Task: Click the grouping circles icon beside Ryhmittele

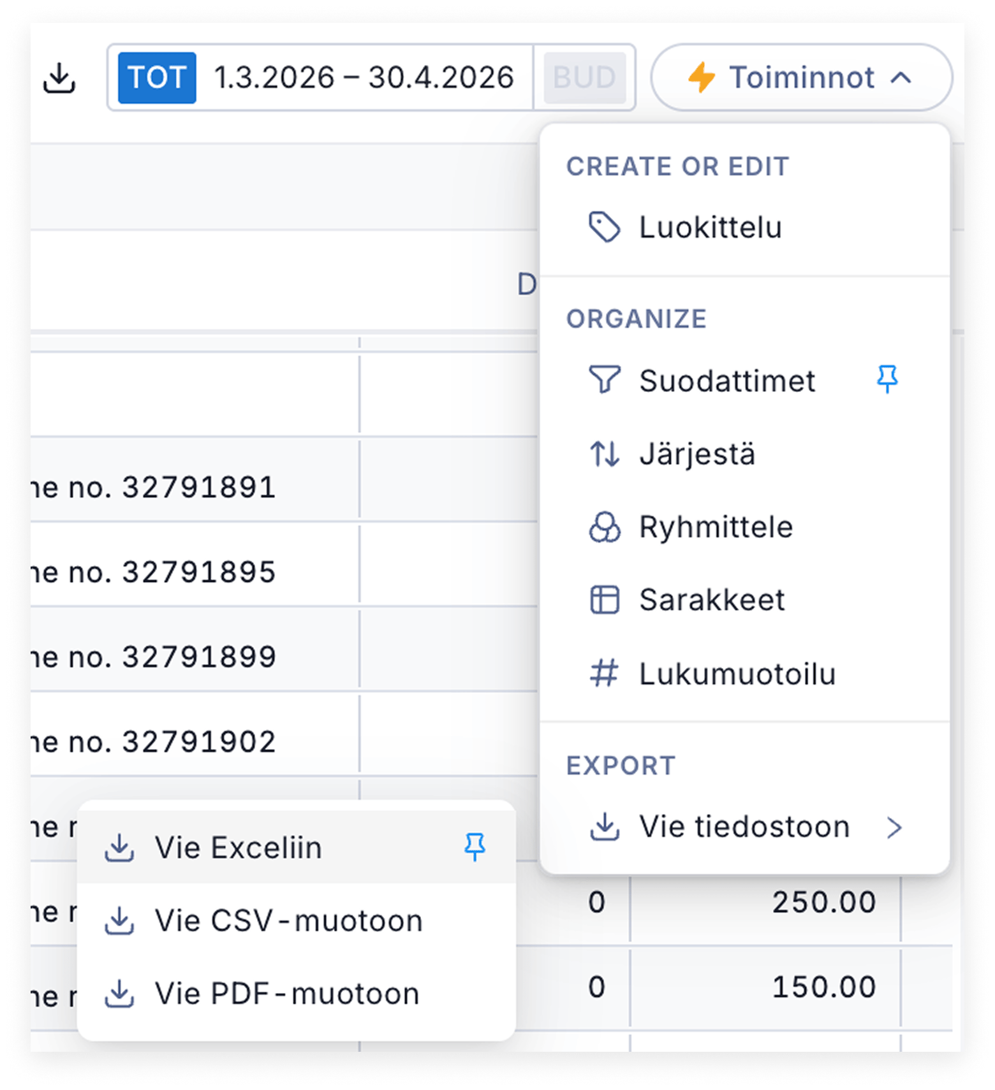Action: click(x=604, y=527)
